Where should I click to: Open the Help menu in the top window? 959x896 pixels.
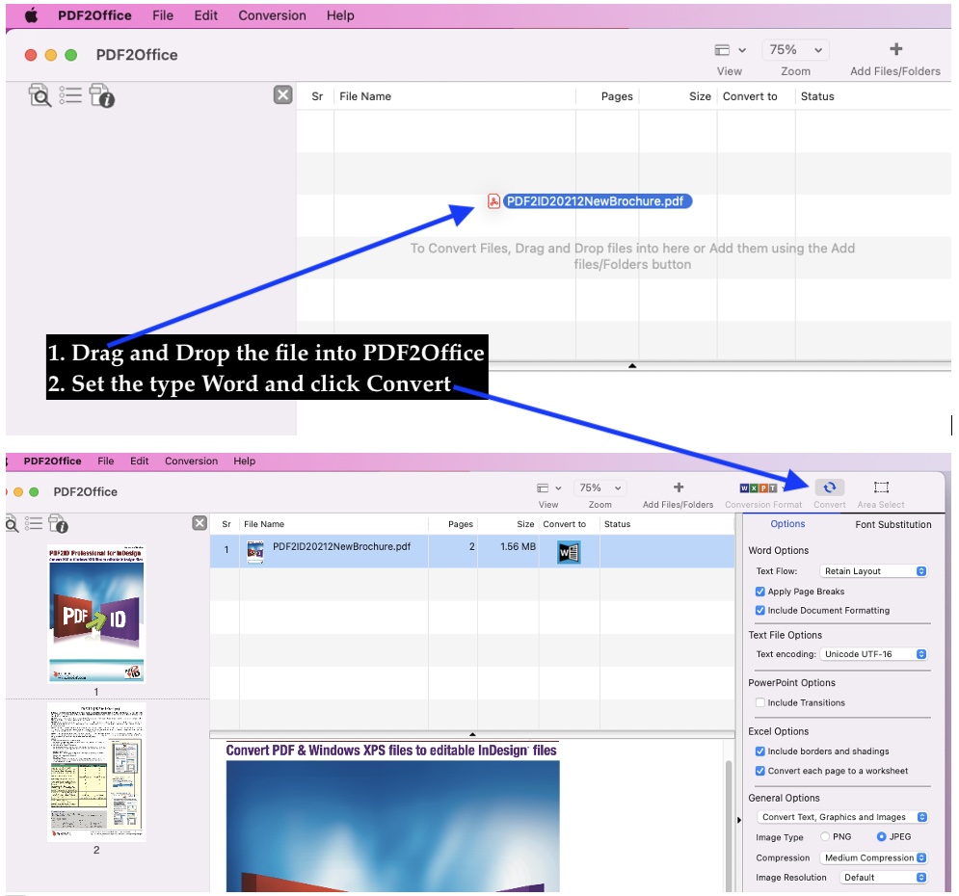click(340, 15)
